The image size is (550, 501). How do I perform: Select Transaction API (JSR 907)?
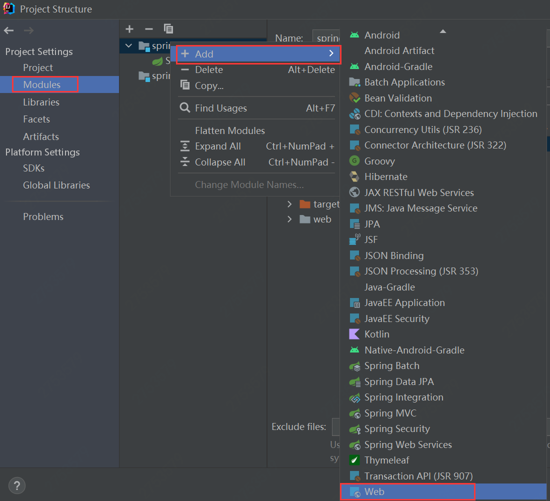tap(418, 476)
